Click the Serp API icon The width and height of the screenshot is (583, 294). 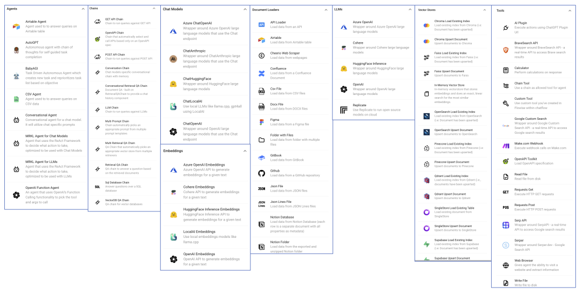click(506, 225)
